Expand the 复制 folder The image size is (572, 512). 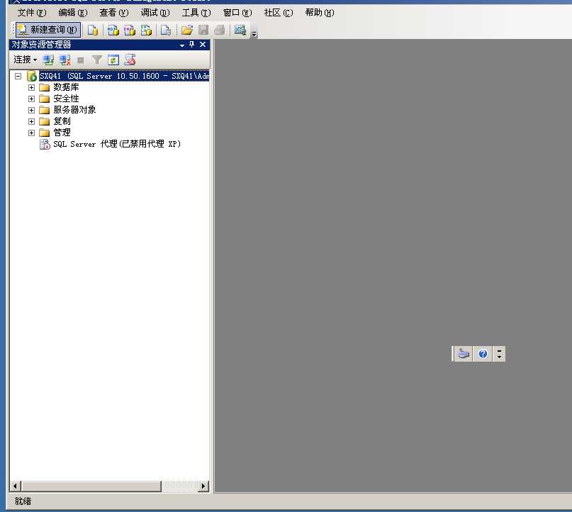tap(31, 121)
